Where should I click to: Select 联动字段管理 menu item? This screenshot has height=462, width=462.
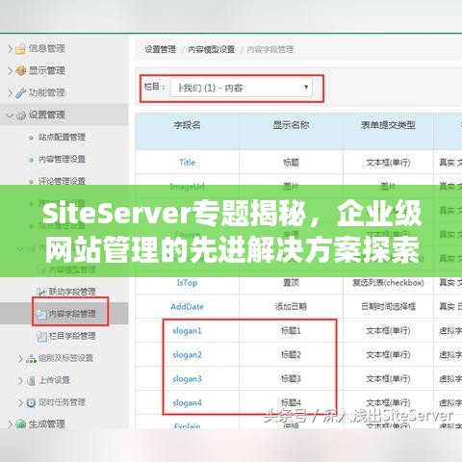[x=72, y=292]
